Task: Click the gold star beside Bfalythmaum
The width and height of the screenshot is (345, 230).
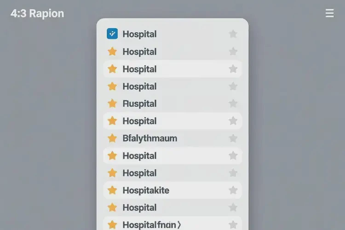Action: pyautogui.click(x=112, y=138)
